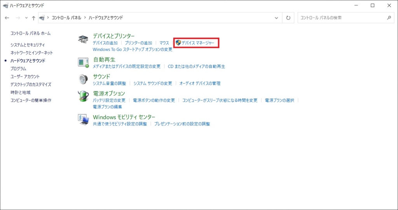The image size is (398, 210).
Task: Click プレゼンテーション前の設定の調整 link
Action: pyautogui.click(x=182, y=124)
